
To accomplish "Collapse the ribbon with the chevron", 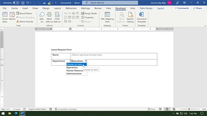I will [205, 26].
